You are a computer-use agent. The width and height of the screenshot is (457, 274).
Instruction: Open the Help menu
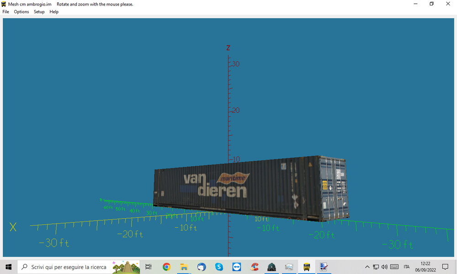click(x=54, y=12)
